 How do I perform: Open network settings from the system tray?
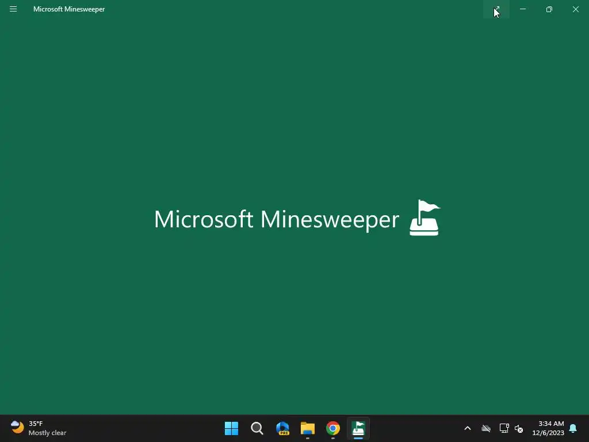click(504, 428)
